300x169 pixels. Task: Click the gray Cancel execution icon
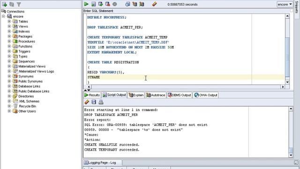(x=114, y=4)
